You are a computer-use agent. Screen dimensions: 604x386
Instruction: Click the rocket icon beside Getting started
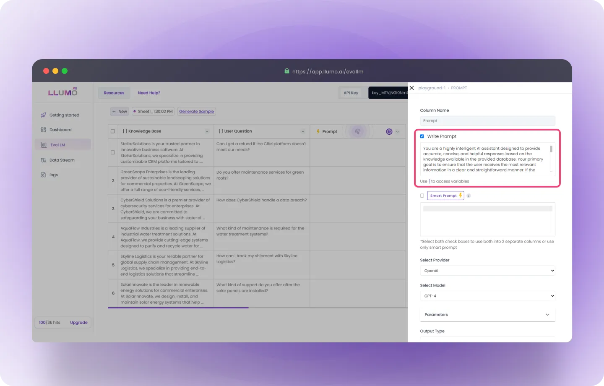(43, 115)
